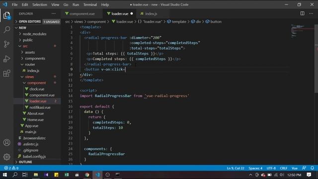318x179 pixels.
Task: Click unsaved dot on loader.vue tab
Action: click(132, 13)
